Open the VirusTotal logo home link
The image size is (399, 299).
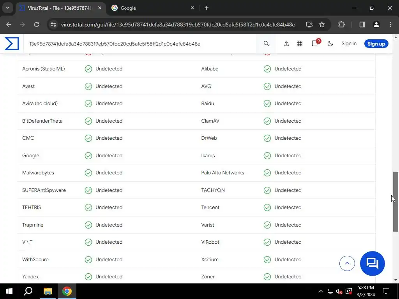point(12,44)
